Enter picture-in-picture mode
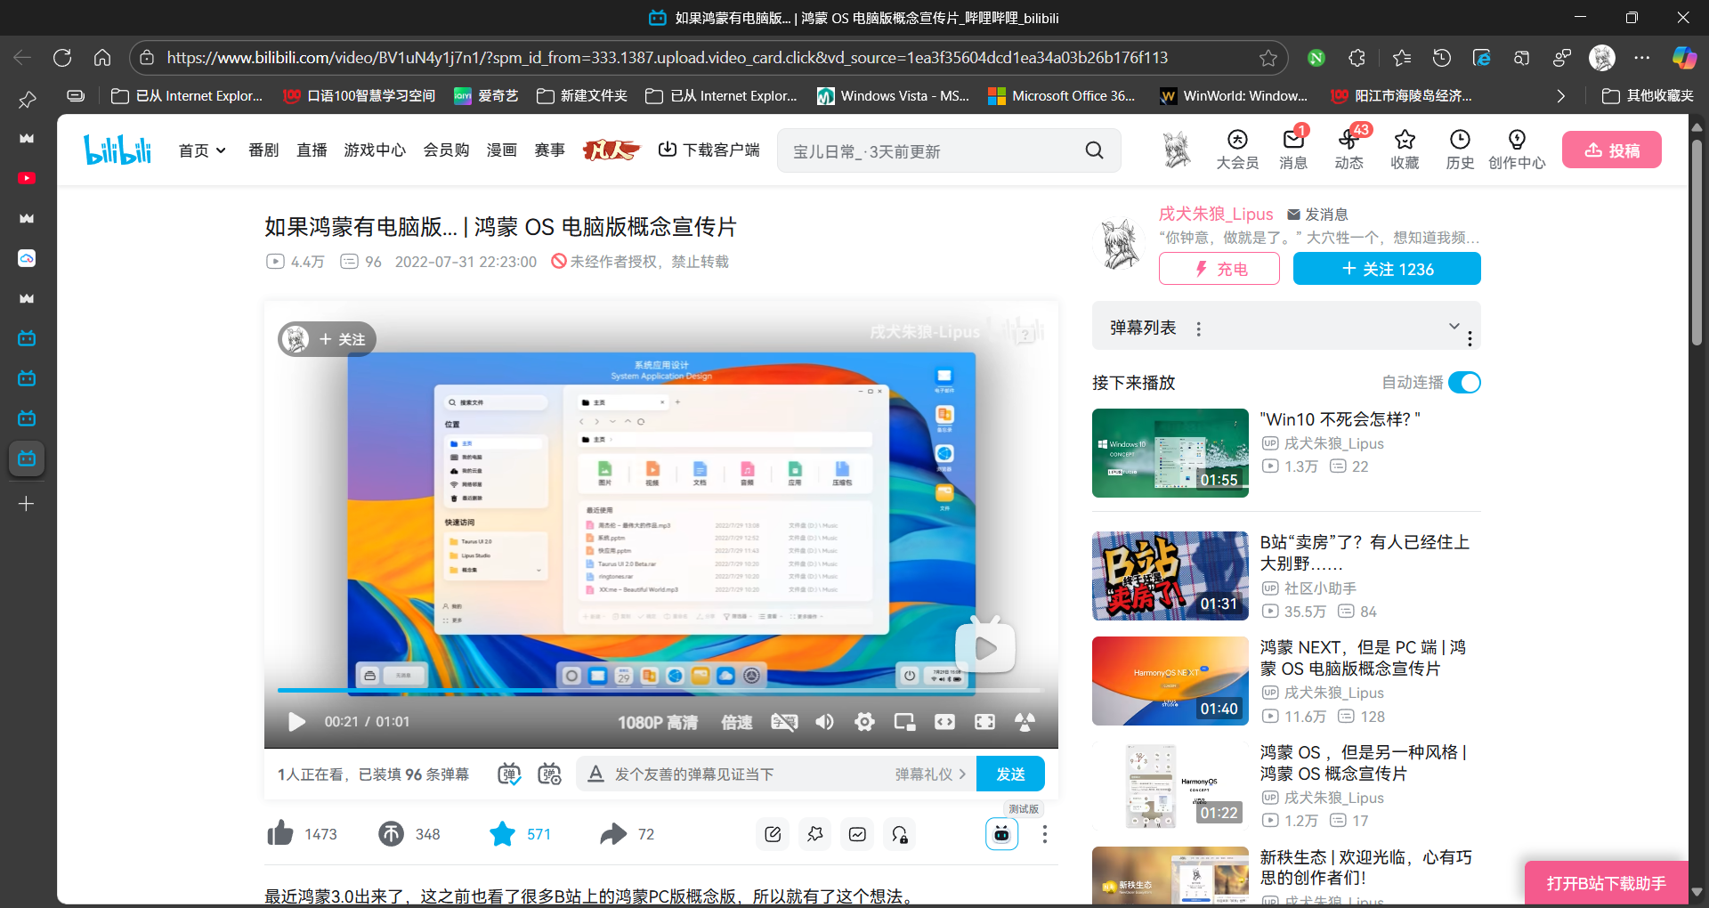 (x=904, y=722)
